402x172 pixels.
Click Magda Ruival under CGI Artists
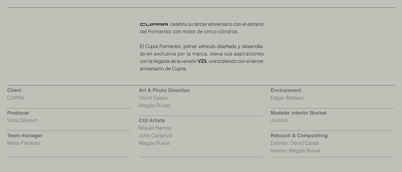[154, 143]
